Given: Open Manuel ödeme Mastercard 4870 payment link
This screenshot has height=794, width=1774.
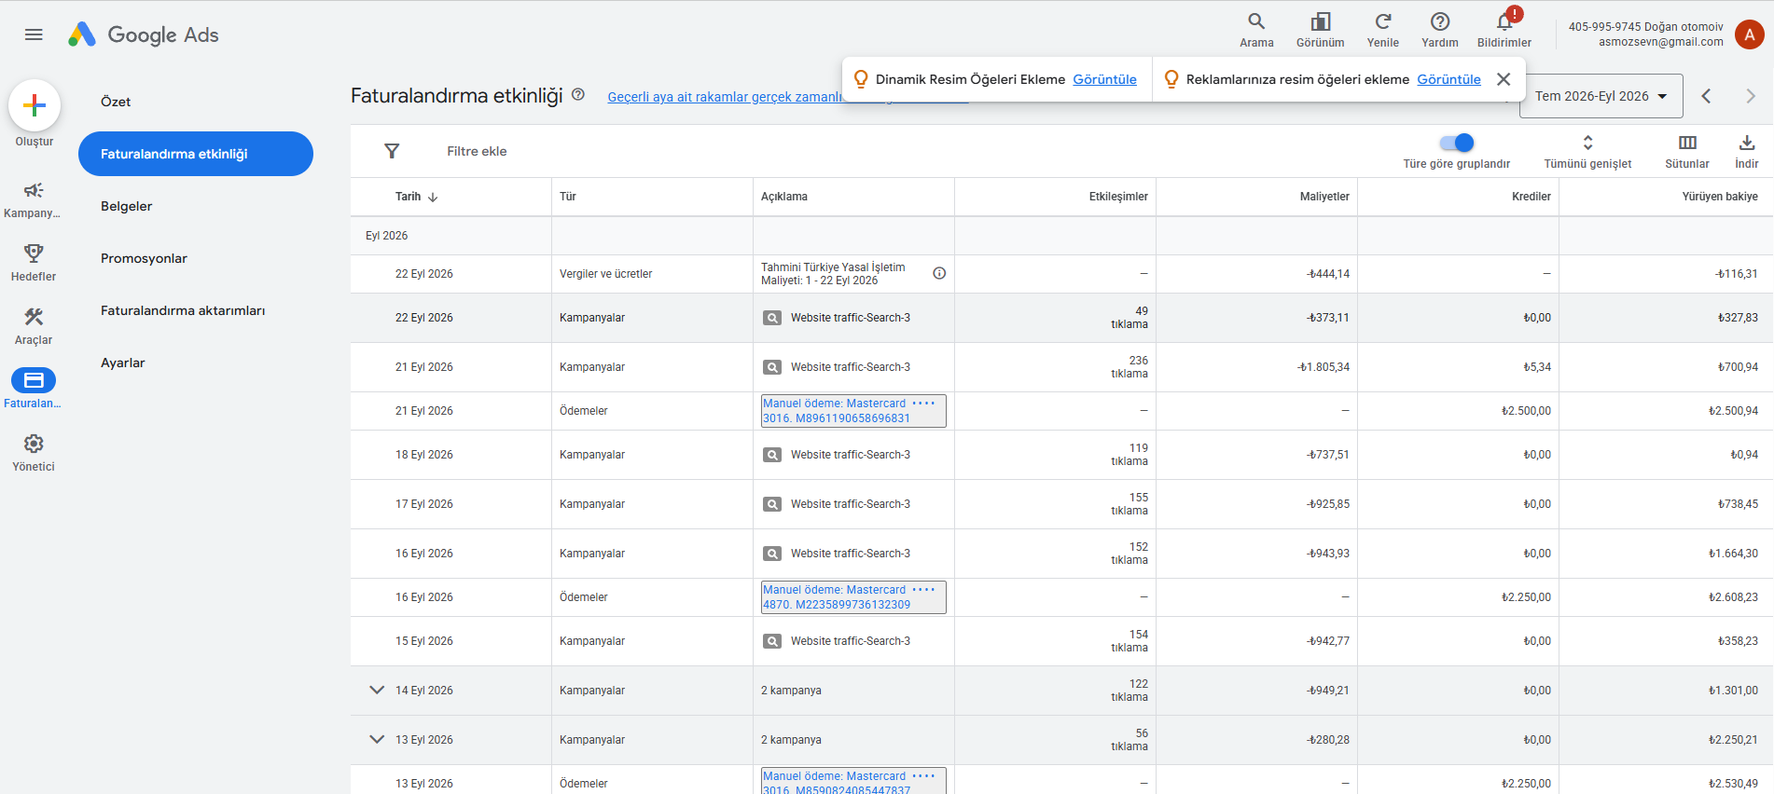Looking at the screenshot, I should [x=853, y=597].
